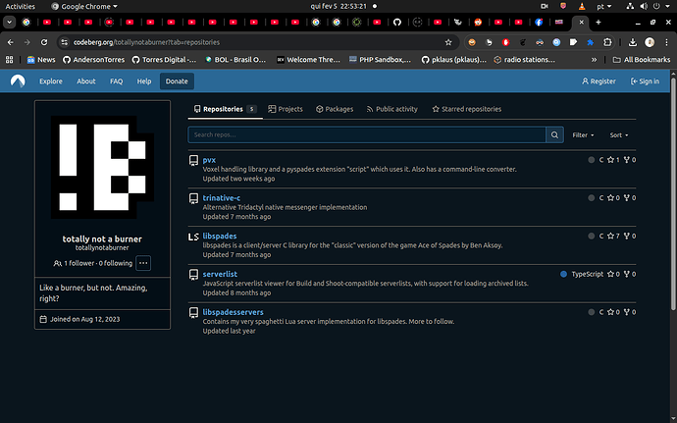Click the system volume icon

click(644, 6)
